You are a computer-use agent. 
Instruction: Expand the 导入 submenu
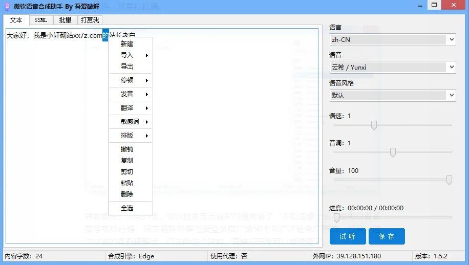click(131, 55)
